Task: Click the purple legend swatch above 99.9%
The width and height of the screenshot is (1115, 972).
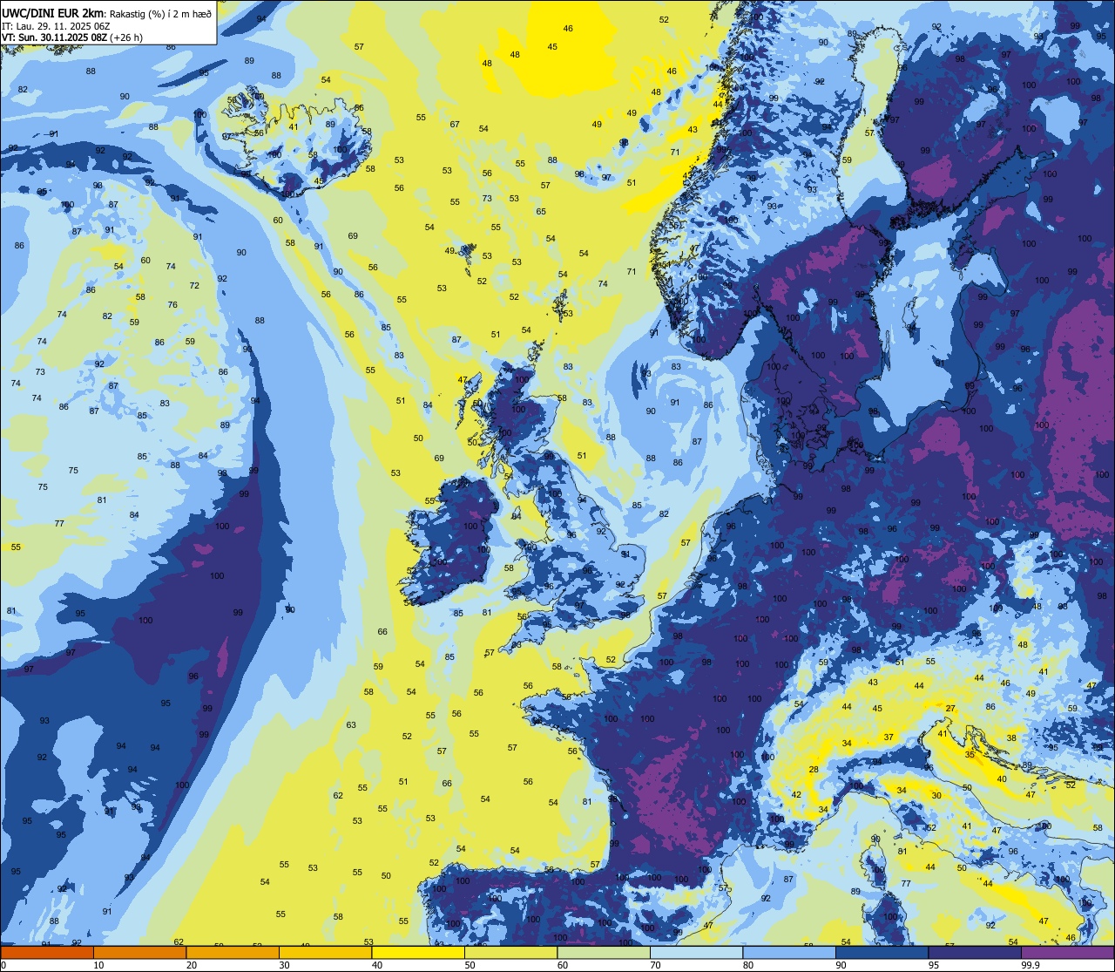Action: (1067, 952)
